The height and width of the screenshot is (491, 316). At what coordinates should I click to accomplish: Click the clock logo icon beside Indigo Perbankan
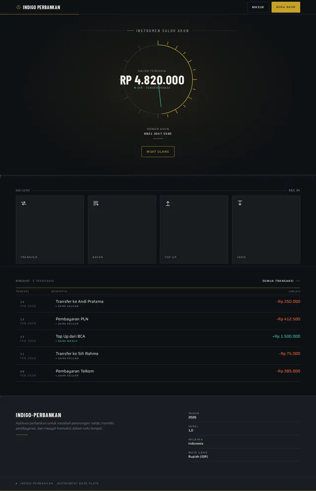click(x=18, y=7)
